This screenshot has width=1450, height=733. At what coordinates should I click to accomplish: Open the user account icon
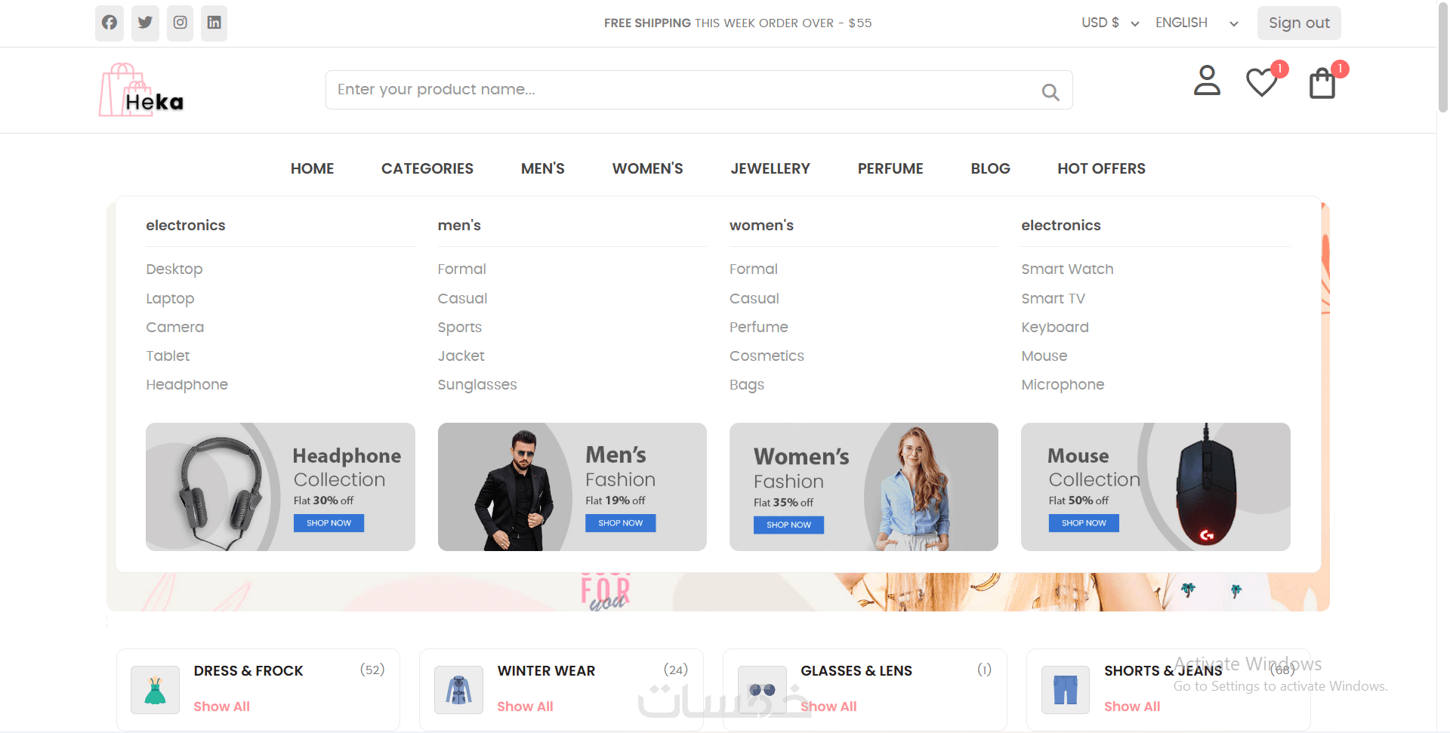(1207, 81)
